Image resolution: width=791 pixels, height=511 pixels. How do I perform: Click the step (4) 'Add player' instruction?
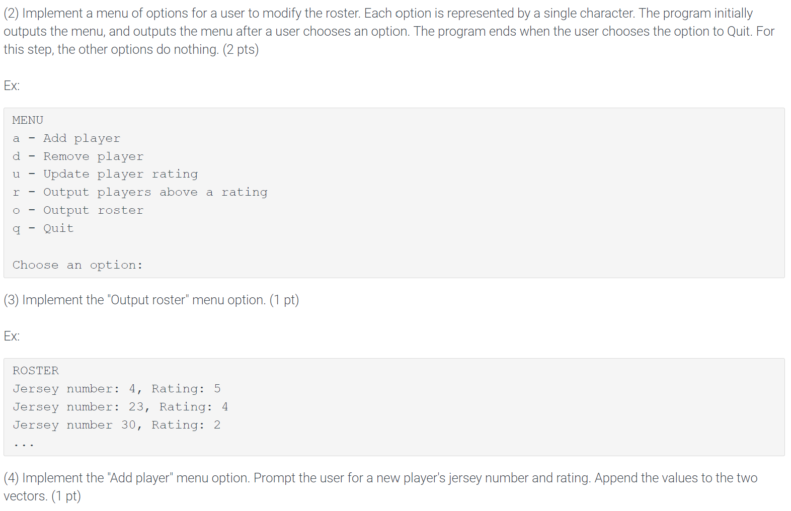[x=380, y=487]
